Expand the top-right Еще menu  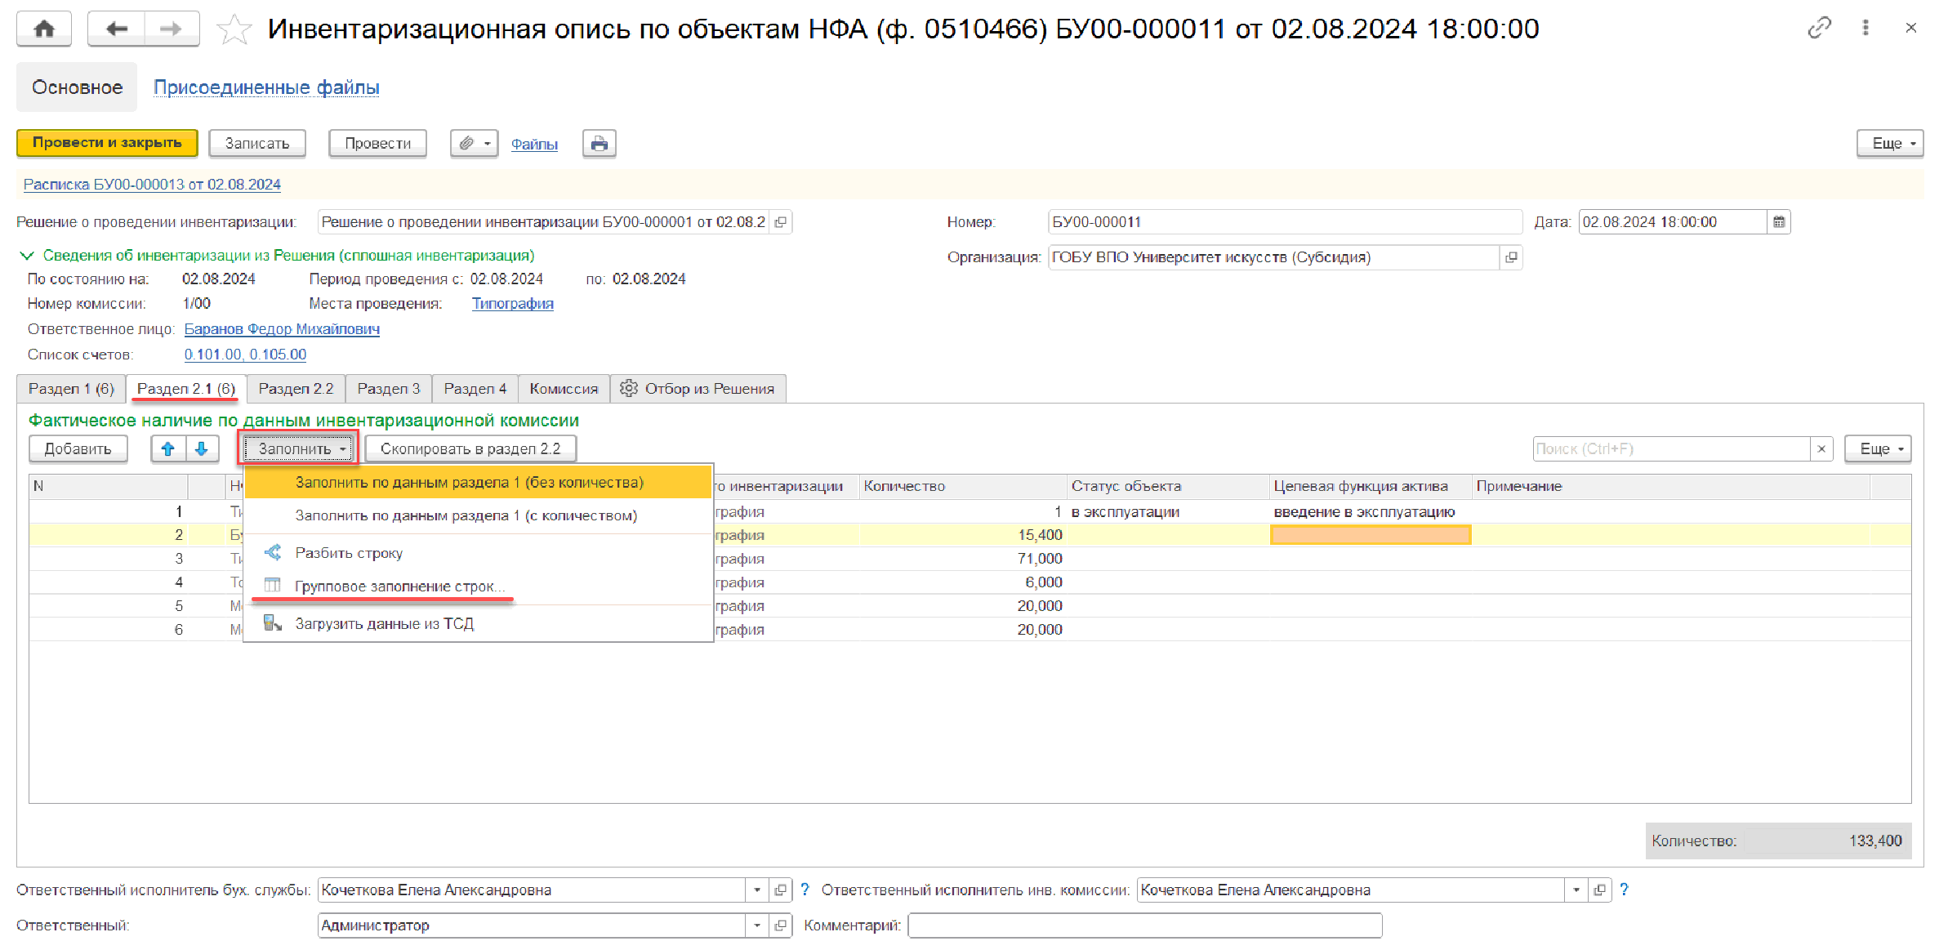[1889, 144]
